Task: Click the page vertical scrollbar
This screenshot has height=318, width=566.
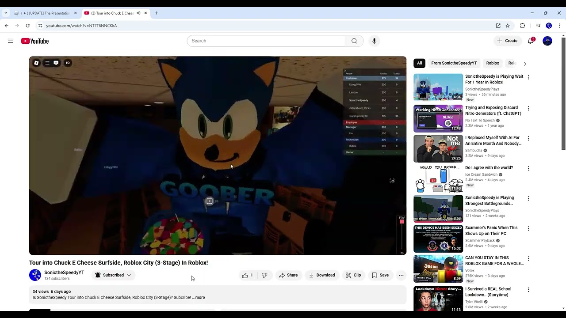Action: coord(563,94)
